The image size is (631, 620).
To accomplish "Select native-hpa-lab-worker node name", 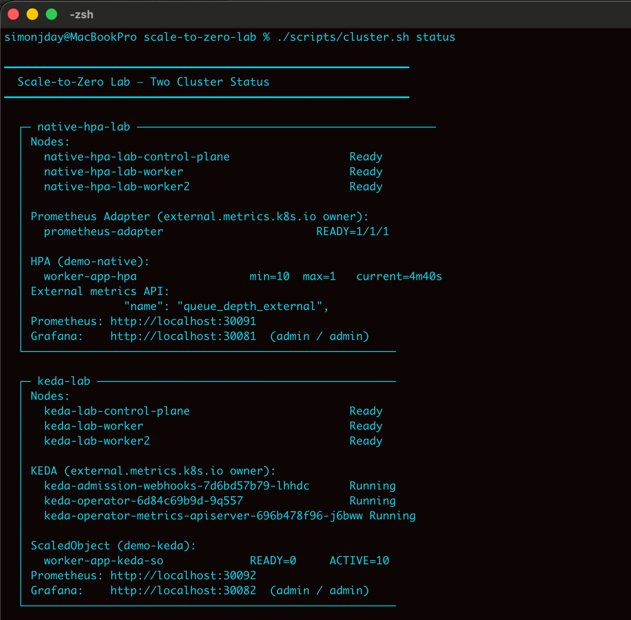I will (114, 172).
